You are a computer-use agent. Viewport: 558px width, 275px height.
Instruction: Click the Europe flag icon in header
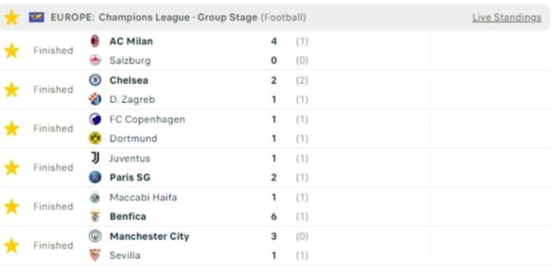point(36,17)
